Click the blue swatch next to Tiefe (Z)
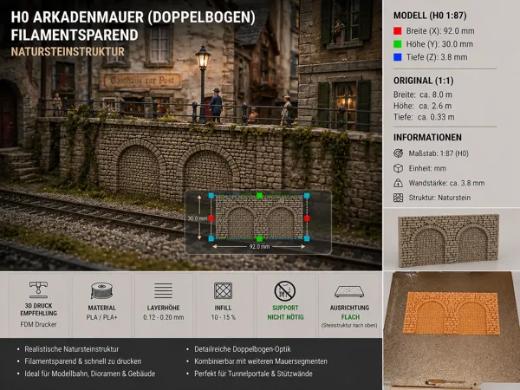Viewport: 520px width, 390px height. [397, 57]
